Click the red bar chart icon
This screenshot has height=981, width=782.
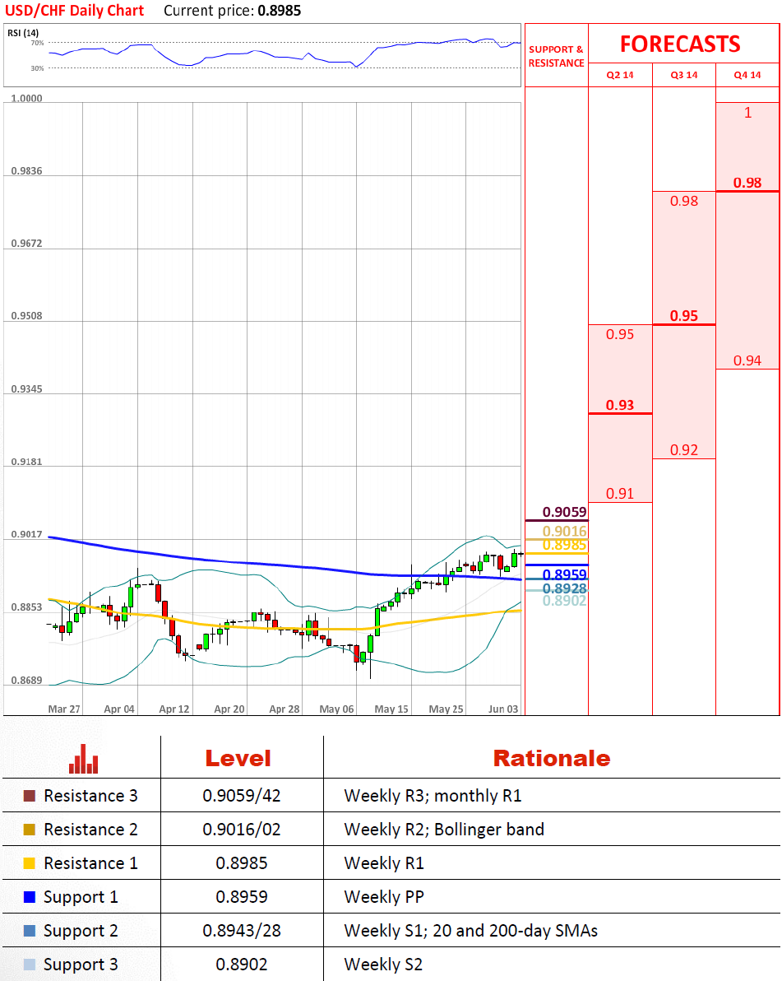click(83, 758)
